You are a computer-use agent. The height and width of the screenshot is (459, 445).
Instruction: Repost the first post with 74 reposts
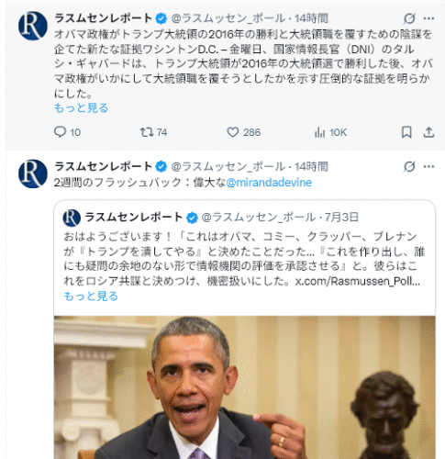click(x=147, y=132)
